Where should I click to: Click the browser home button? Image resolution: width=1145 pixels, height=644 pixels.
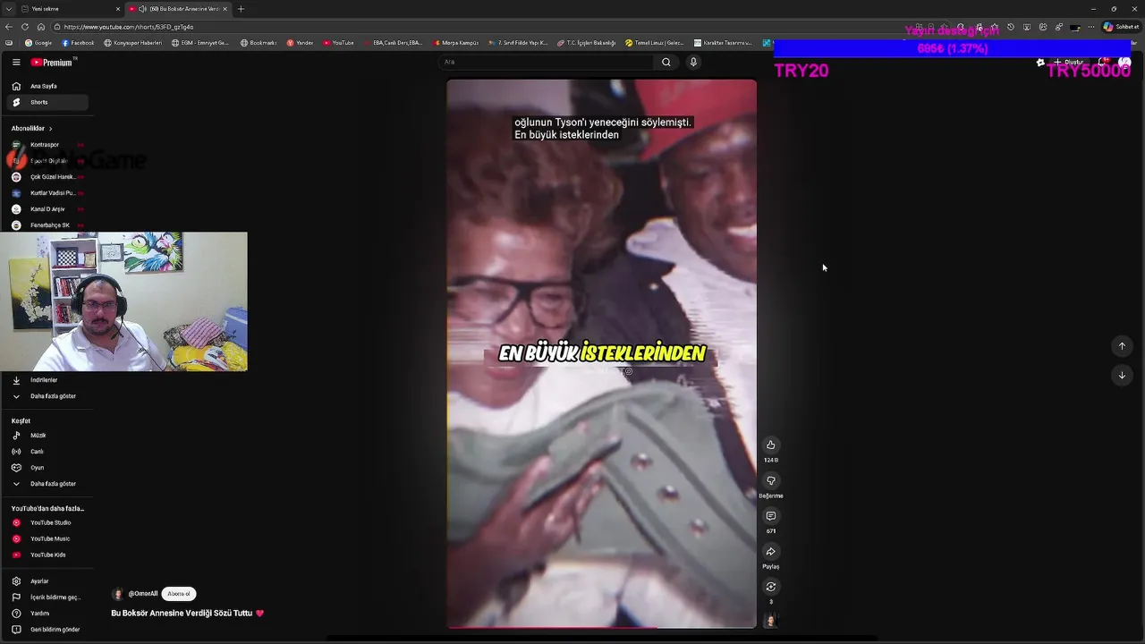coord(40,27)
